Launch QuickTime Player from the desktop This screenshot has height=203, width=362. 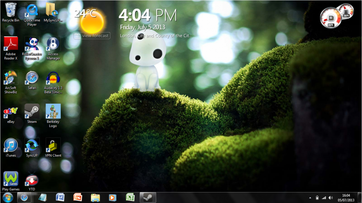pyautogui.click(x=32, y=11)
